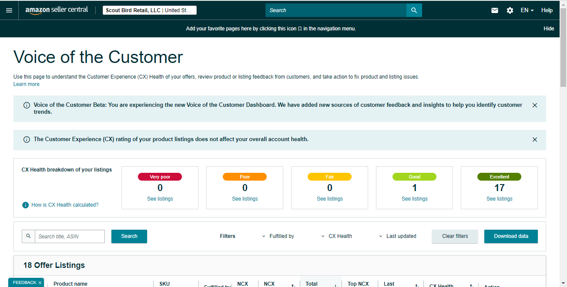Click the SKU column header
567x287 pixels.
click(x=164, y=284)
